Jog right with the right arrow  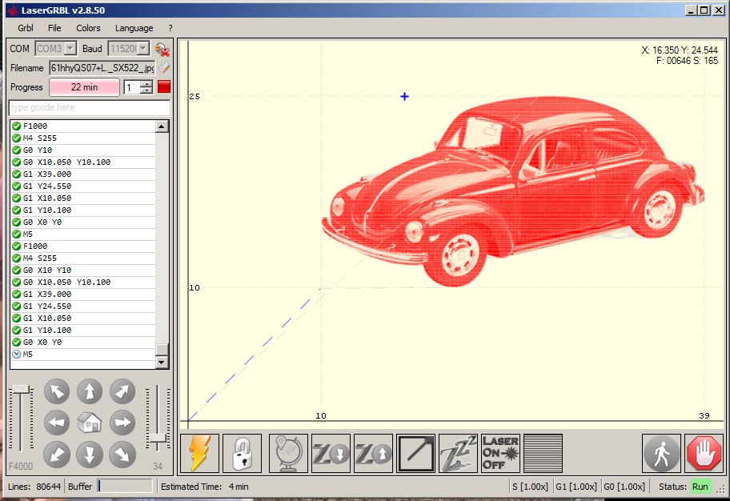click(122, 423)
